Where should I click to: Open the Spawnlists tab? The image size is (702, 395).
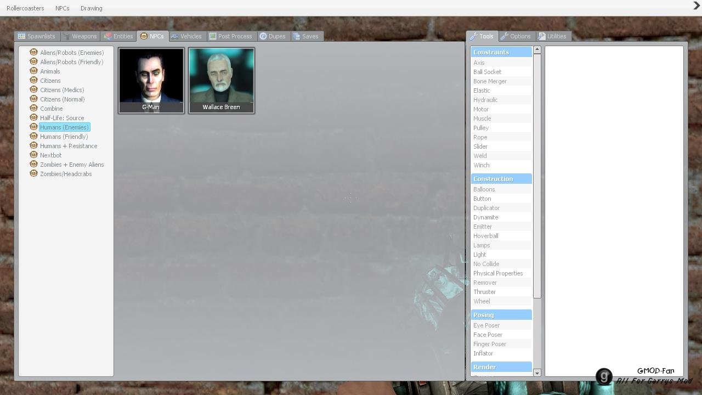coord(37,36)
